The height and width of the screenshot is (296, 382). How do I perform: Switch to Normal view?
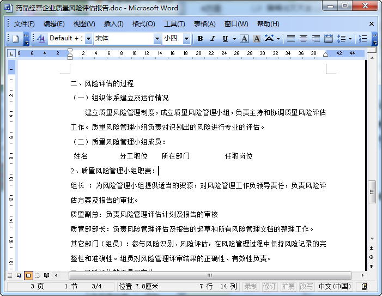(10, 275)
